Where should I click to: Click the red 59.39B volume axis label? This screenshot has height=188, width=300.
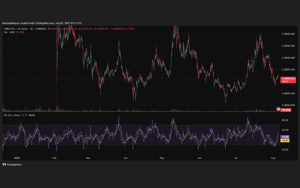[286, 110]
